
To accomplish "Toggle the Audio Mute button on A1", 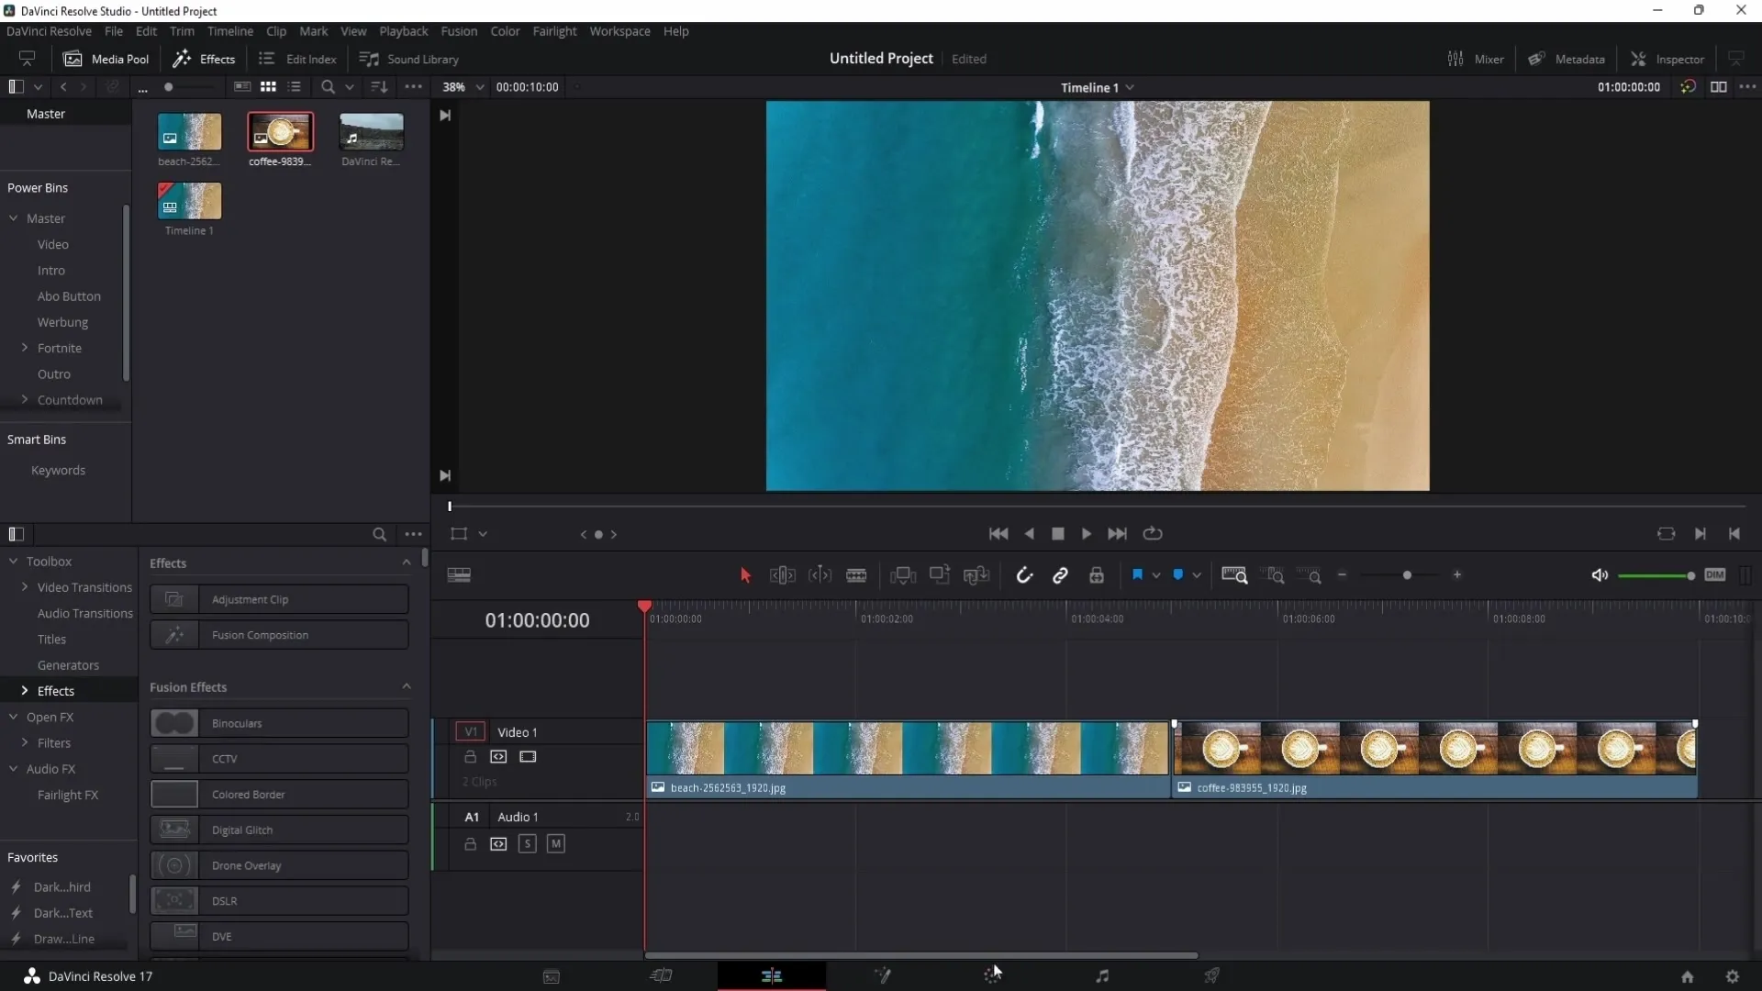I will click(x=555, y=843).
